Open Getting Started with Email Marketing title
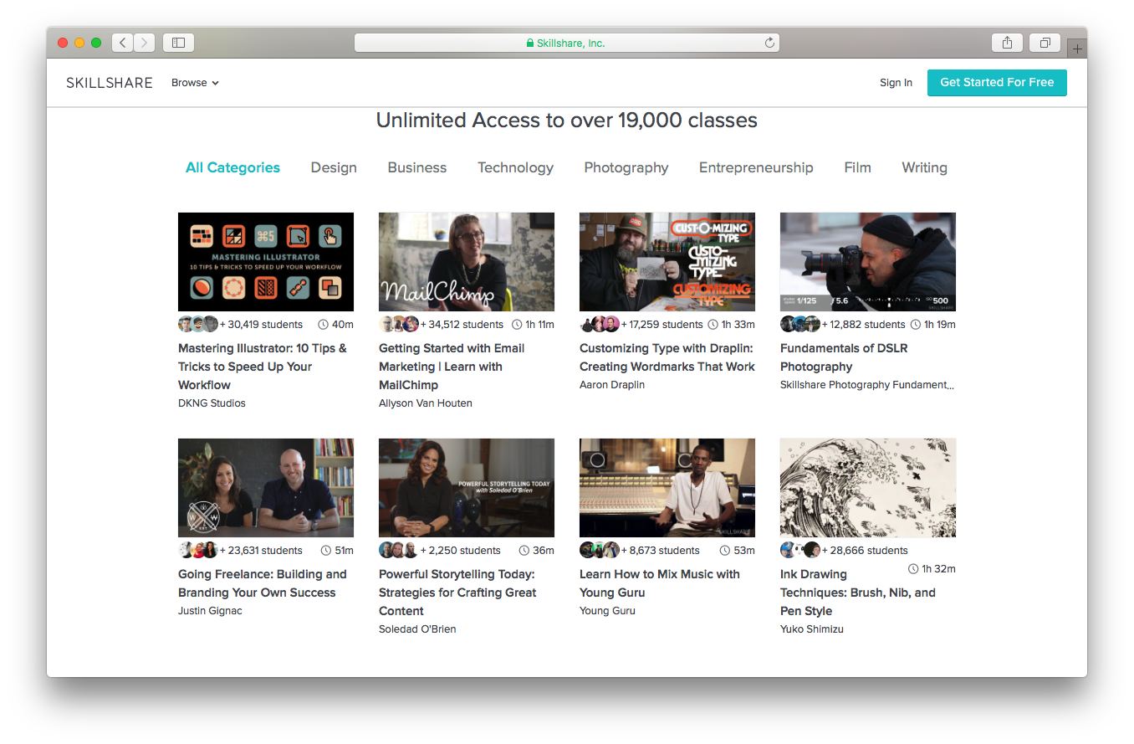The height and width of the screenshot is (744, 1134). click(x=452, y=367)
